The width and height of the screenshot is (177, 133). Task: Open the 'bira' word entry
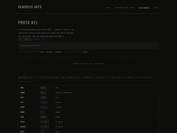coord(88,122)
